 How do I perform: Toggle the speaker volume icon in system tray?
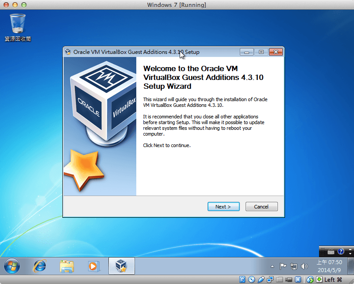click(304, 266)
